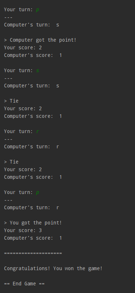
Task: Click the last 'Computer's turn: r' line
Action: point(32,208)
